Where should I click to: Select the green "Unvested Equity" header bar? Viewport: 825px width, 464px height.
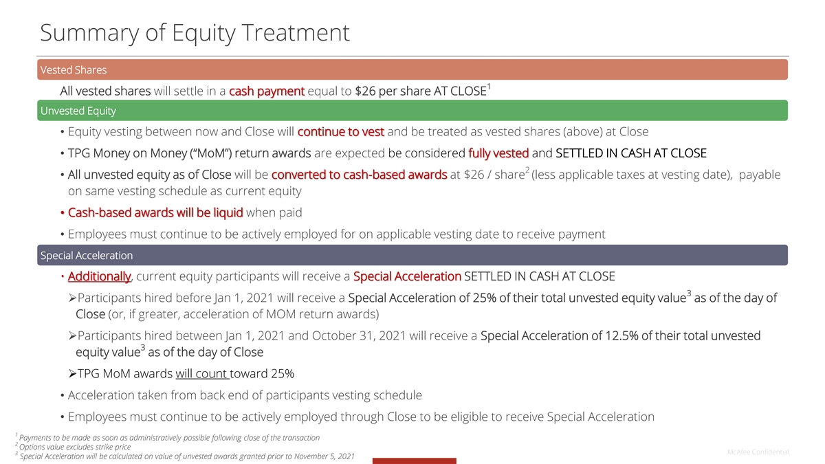412,111
